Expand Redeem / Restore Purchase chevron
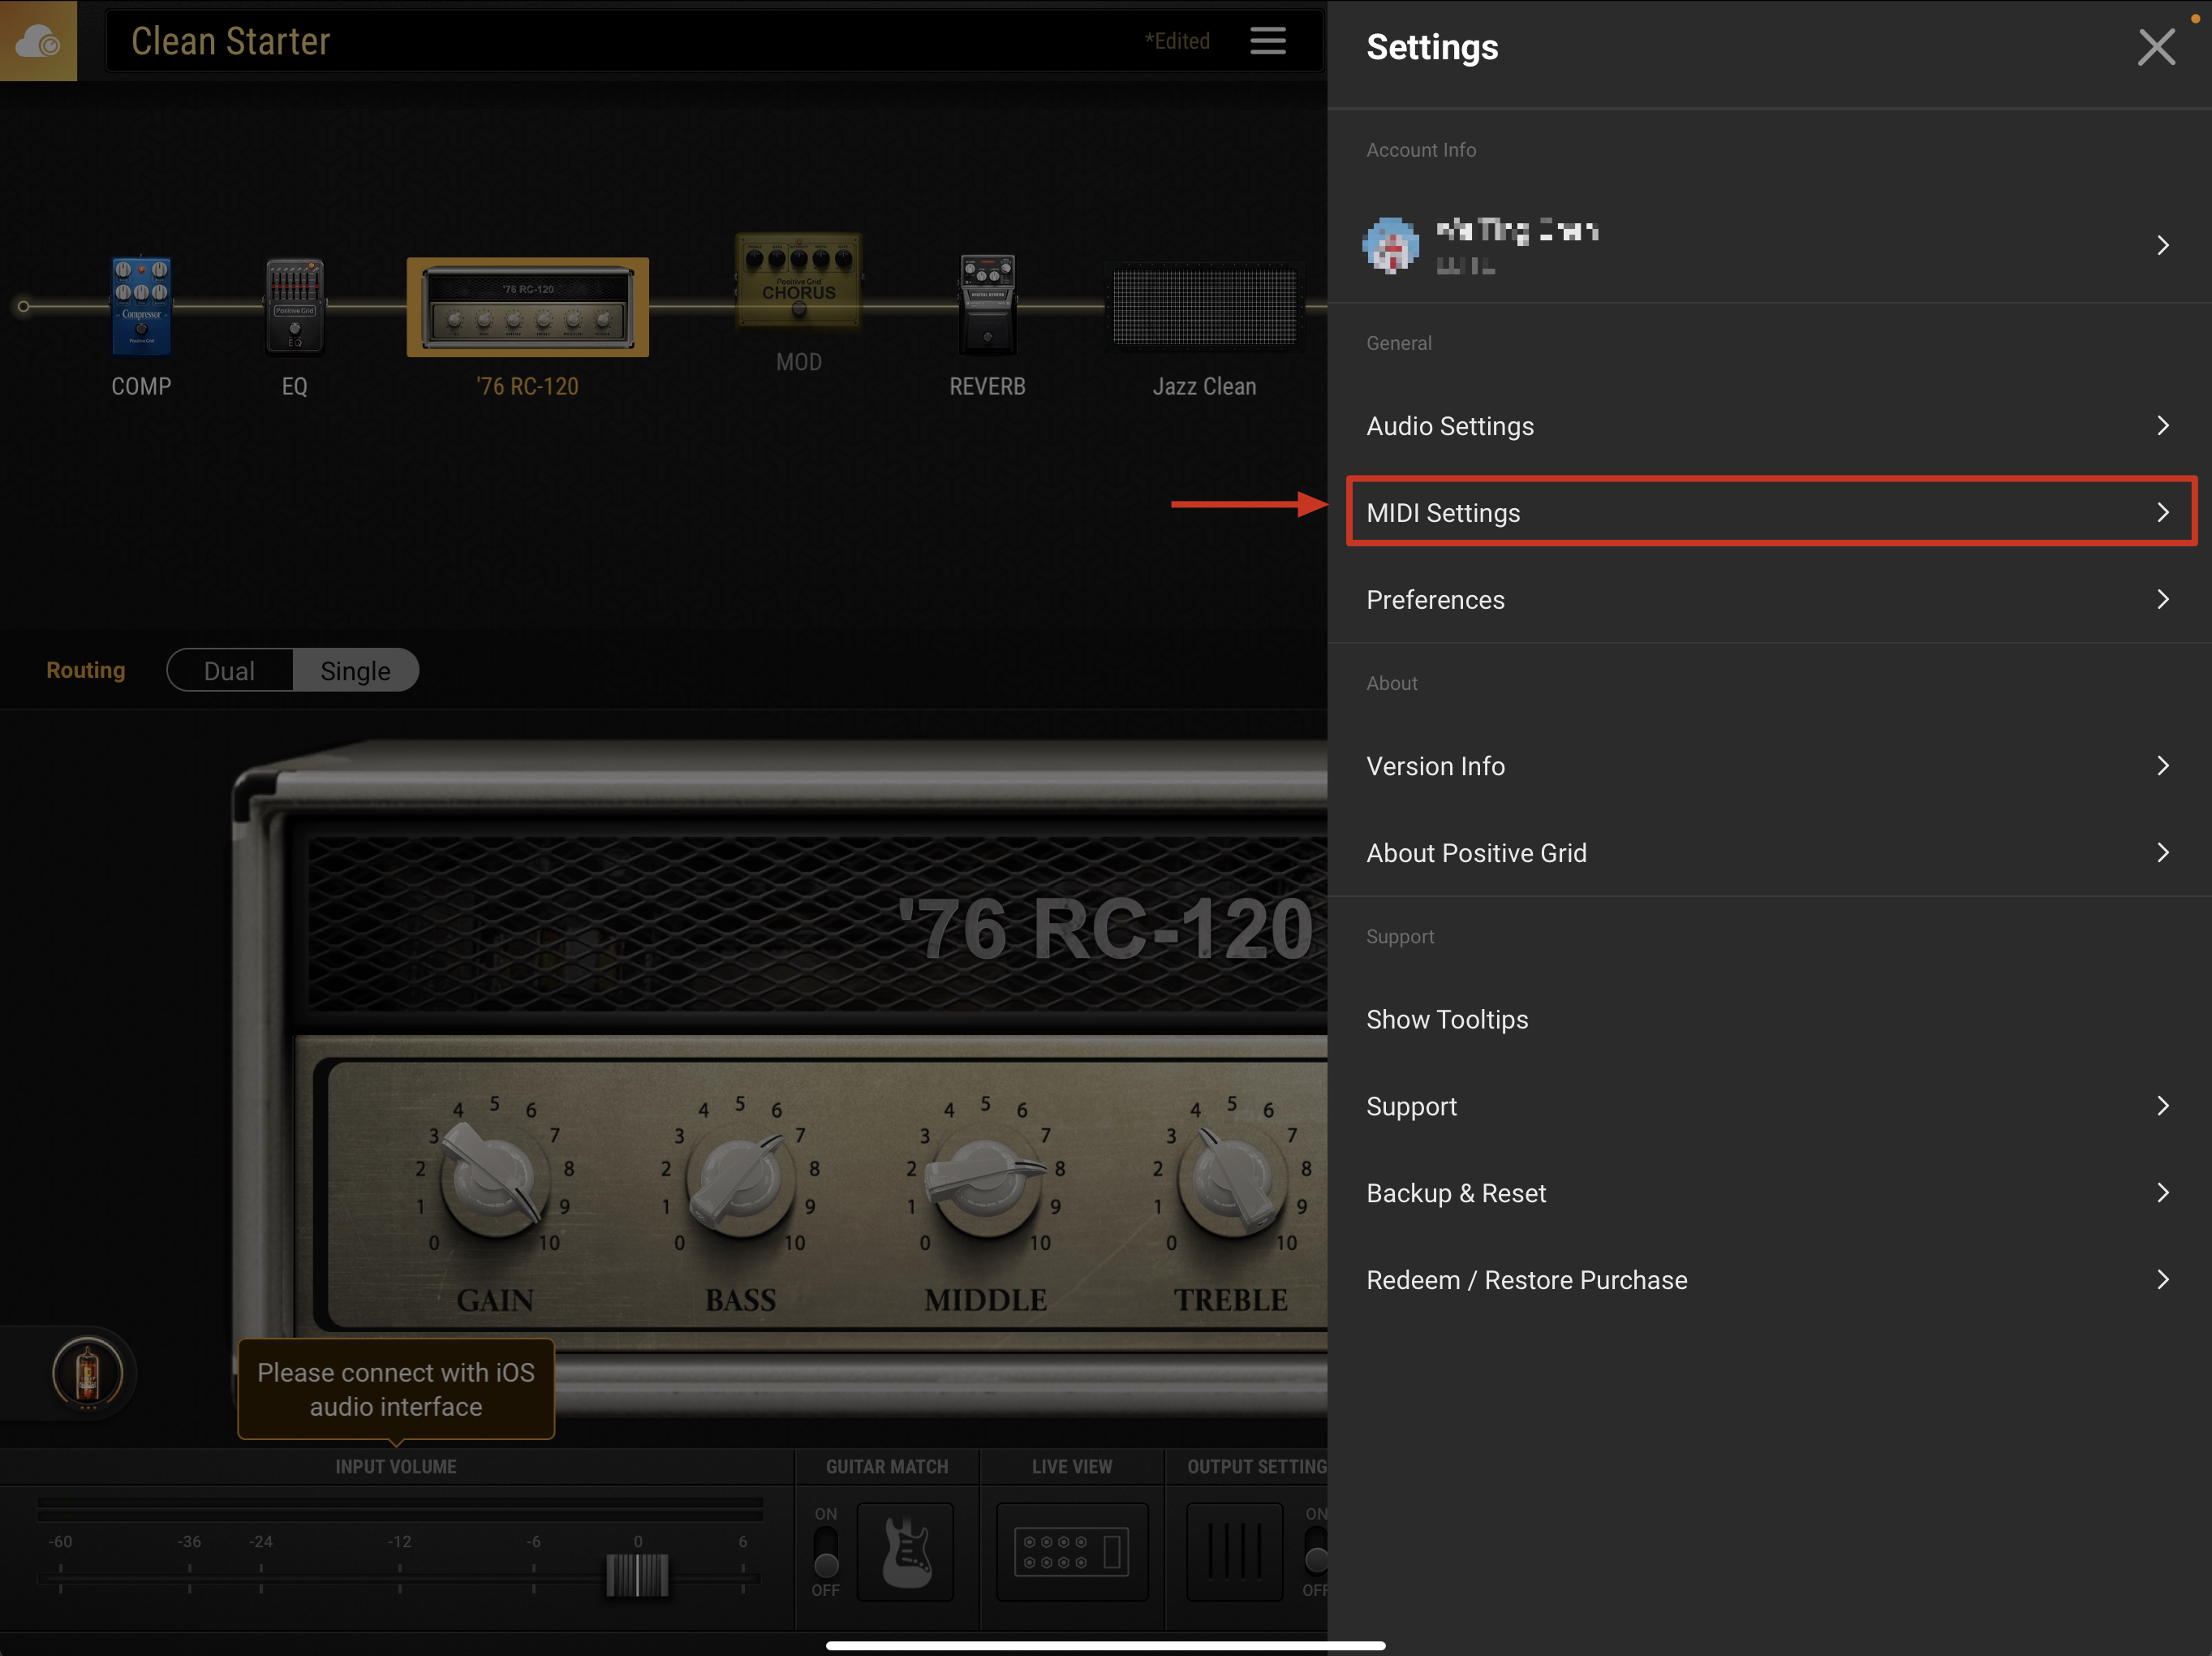 [2163, 1280]
